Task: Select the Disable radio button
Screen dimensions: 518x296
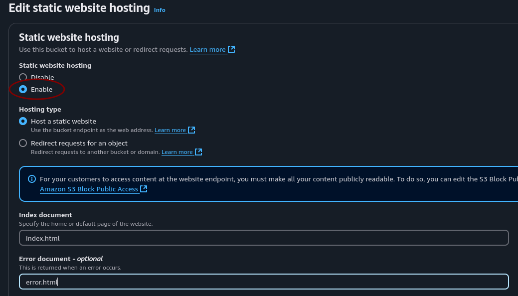Action: [23, 77]
